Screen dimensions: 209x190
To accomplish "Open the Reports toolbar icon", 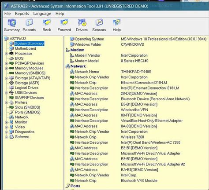I will 29,25.
